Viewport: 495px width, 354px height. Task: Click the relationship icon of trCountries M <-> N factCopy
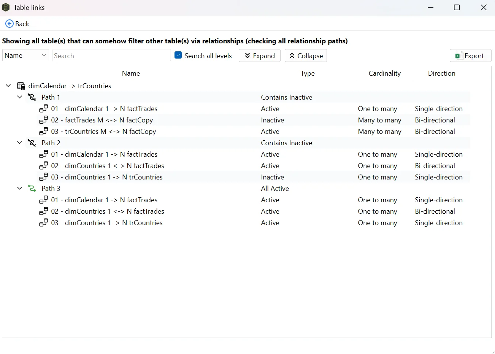(x=44, y=132)
